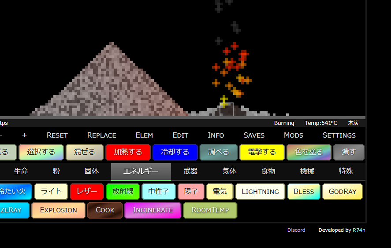Select the Explosion element
Viewport: 391px width, 248px height.
[58, 210]
